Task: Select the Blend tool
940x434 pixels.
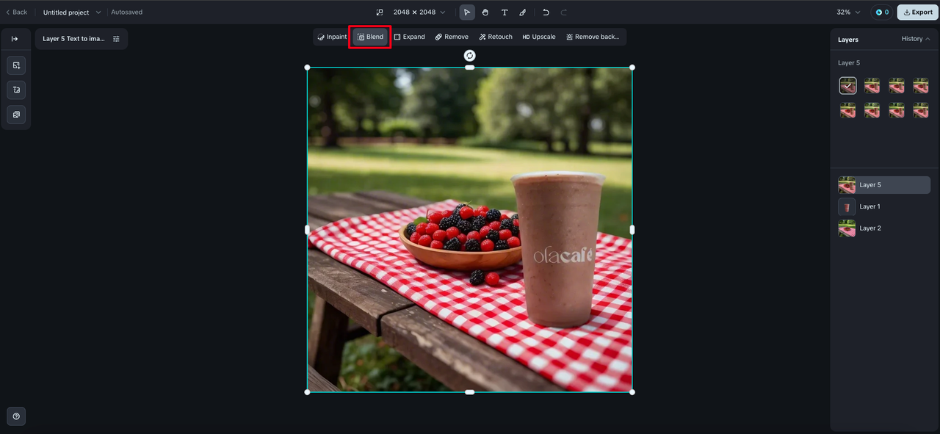Action: point(370,37)
